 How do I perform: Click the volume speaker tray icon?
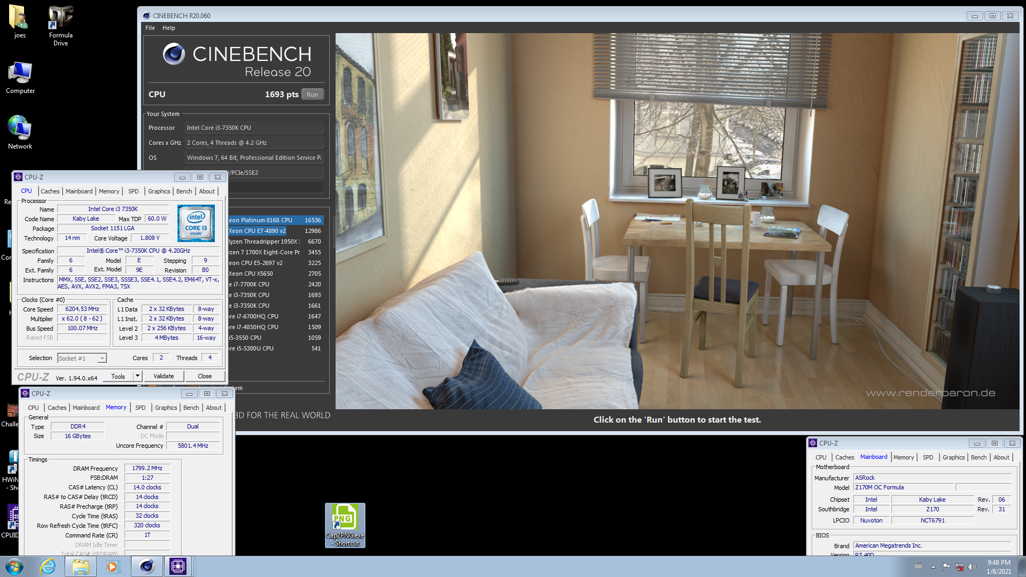click(x=972, y=567)
